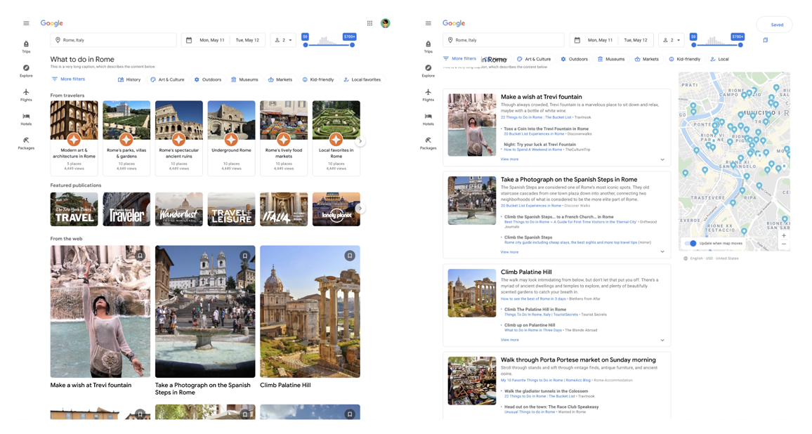812x434 pixels.
Task: Open Make a wish at Trevi fountain list title
Action: click(x=541, y=97)
